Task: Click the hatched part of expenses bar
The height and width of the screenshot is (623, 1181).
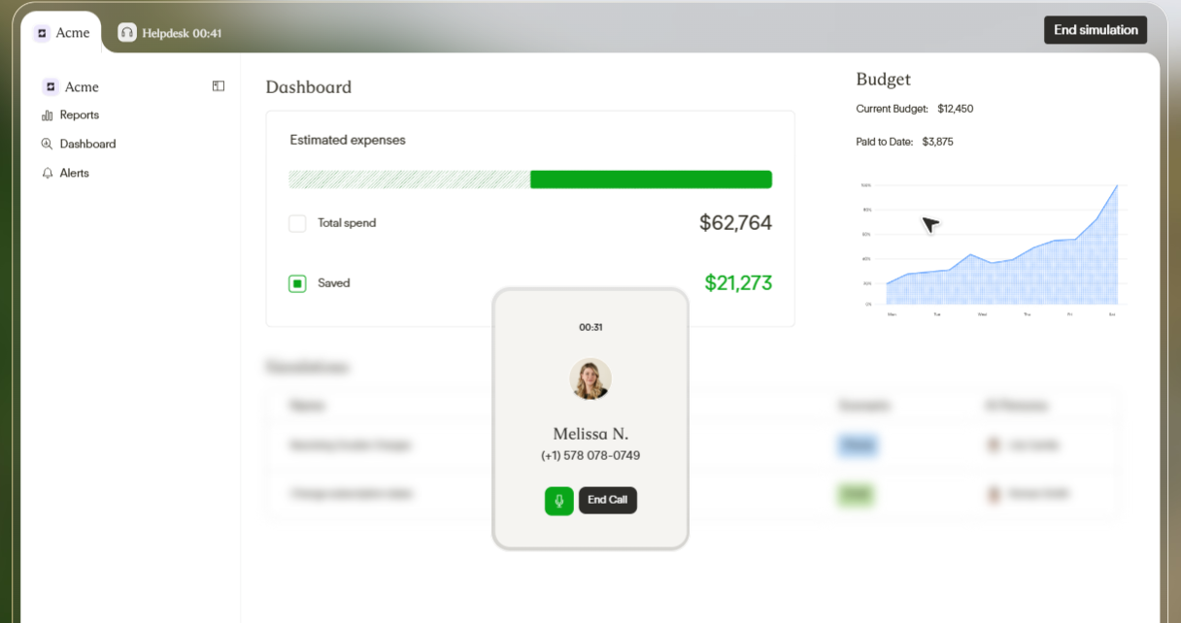Action: click(409, 180)
